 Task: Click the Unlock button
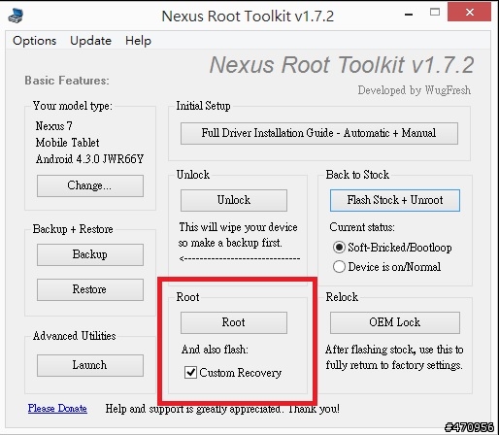pos(234,200)
